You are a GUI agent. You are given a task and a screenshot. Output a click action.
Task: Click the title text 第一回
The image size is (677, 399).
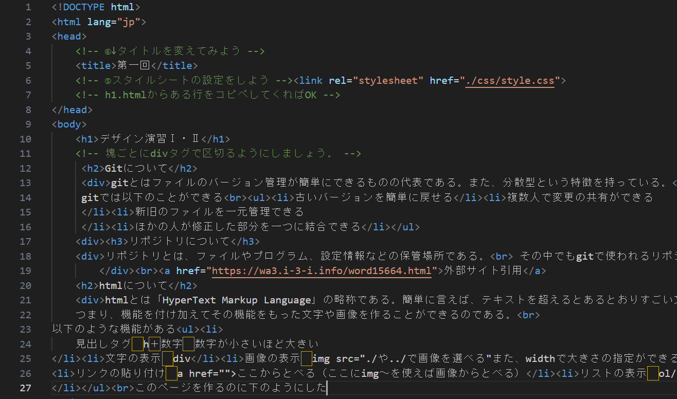(x=133, y=65)
